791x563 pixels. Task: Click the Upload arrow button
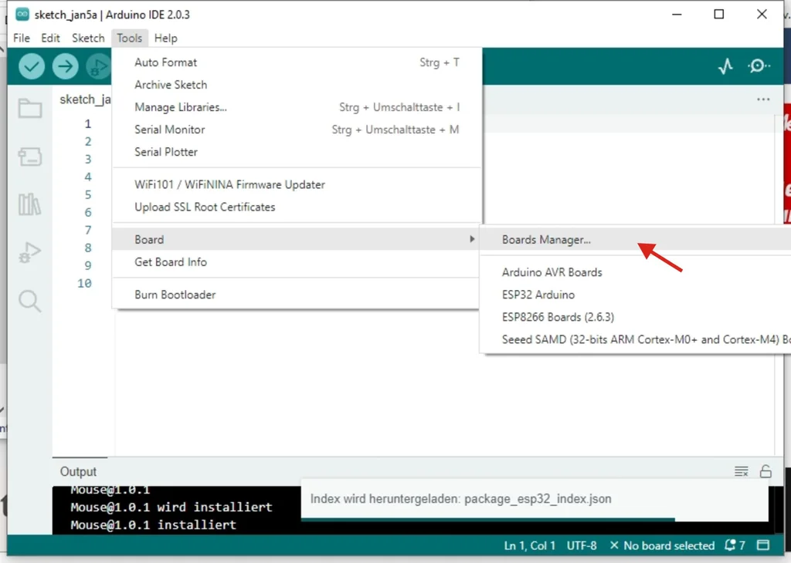click(66, 66)
